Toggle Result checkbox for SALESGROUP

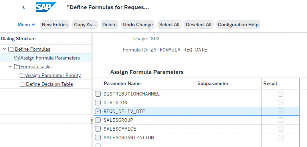click(281, 120)
